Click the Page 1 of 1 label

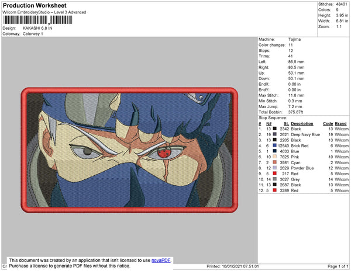coord(338,266)
